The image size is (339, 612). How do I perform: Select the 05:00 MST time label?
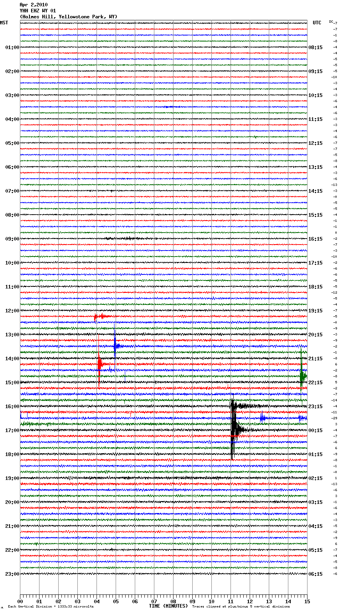click(12, 143)
